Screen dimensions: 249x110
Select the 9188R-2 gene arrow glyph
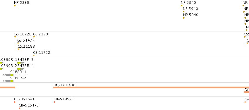[x=8, y=81]
